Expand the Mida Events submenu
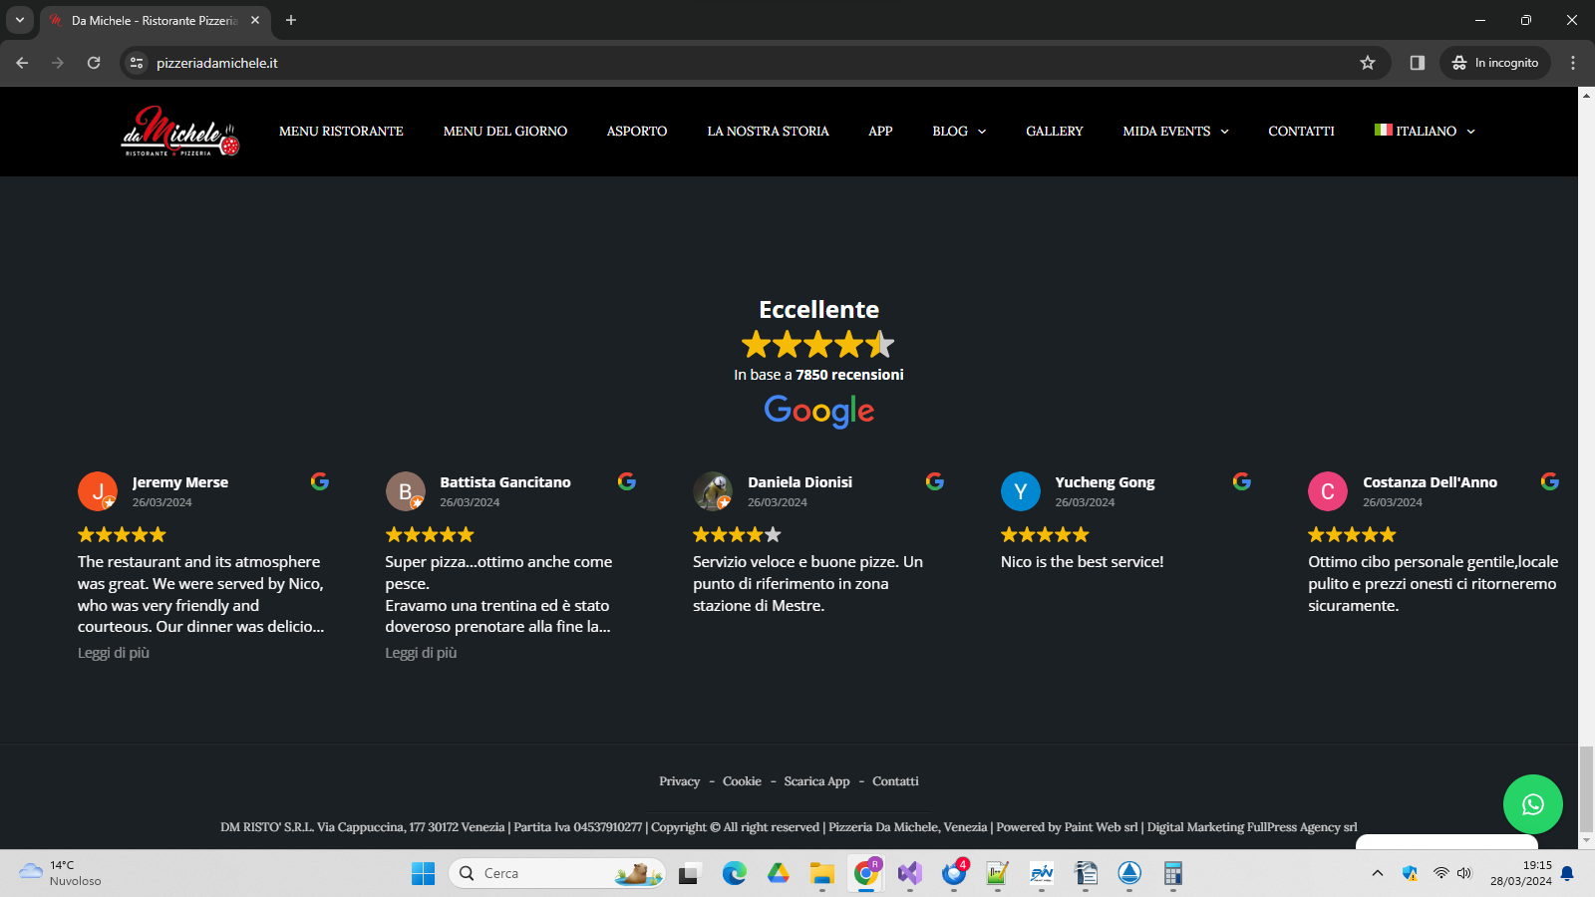The image size is (1595, 897). click(x=1175, y=132)
